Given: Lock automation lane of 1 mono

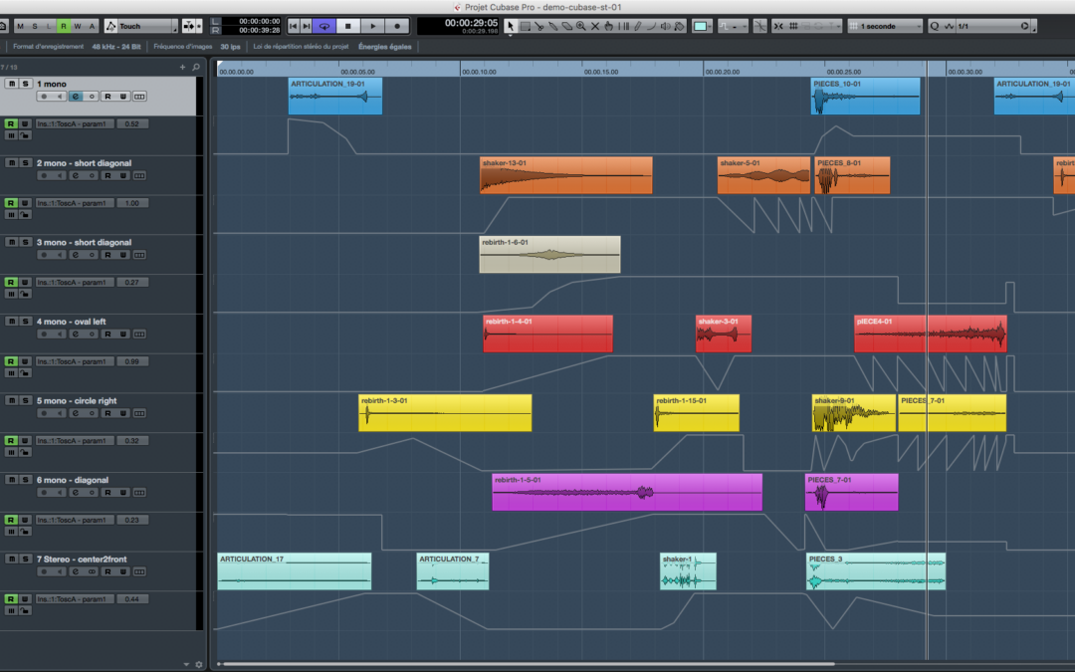Looking at the screenshot, I should (24, 135).
